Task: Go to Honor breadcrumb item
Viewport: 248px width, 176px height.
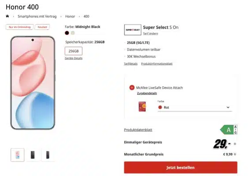Action: pos(70,16)
